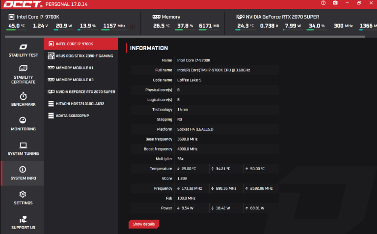
Task: Click Memory usage 37.8 % reading
Action: [185, 26]
